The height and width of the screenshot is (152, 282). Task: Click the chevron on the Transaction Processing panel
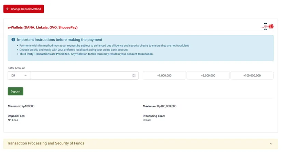(271, 144)
